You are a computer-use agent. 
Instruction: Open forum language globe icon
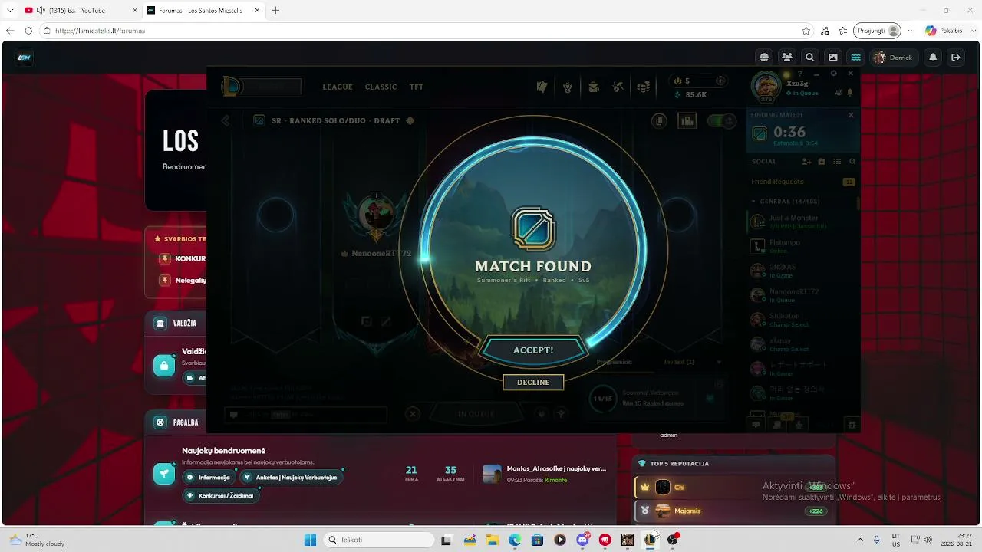click(x=764, y=58)
